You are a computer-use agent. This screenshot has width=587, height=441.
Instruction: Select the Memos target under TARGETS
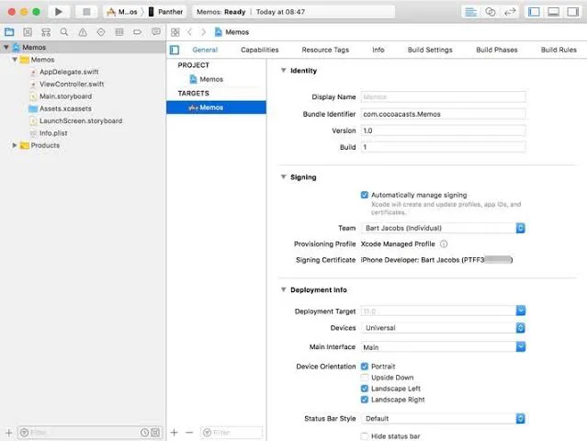click(x=217, y=107)
